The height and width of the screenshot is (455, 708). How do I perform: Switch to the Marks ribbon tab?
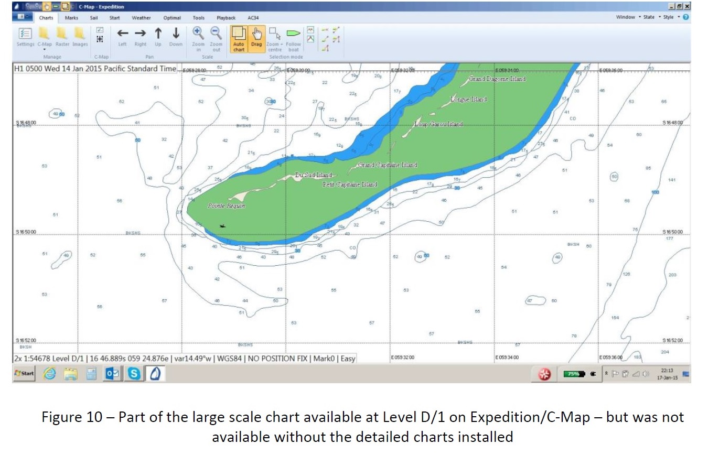[x=72, y=18]
